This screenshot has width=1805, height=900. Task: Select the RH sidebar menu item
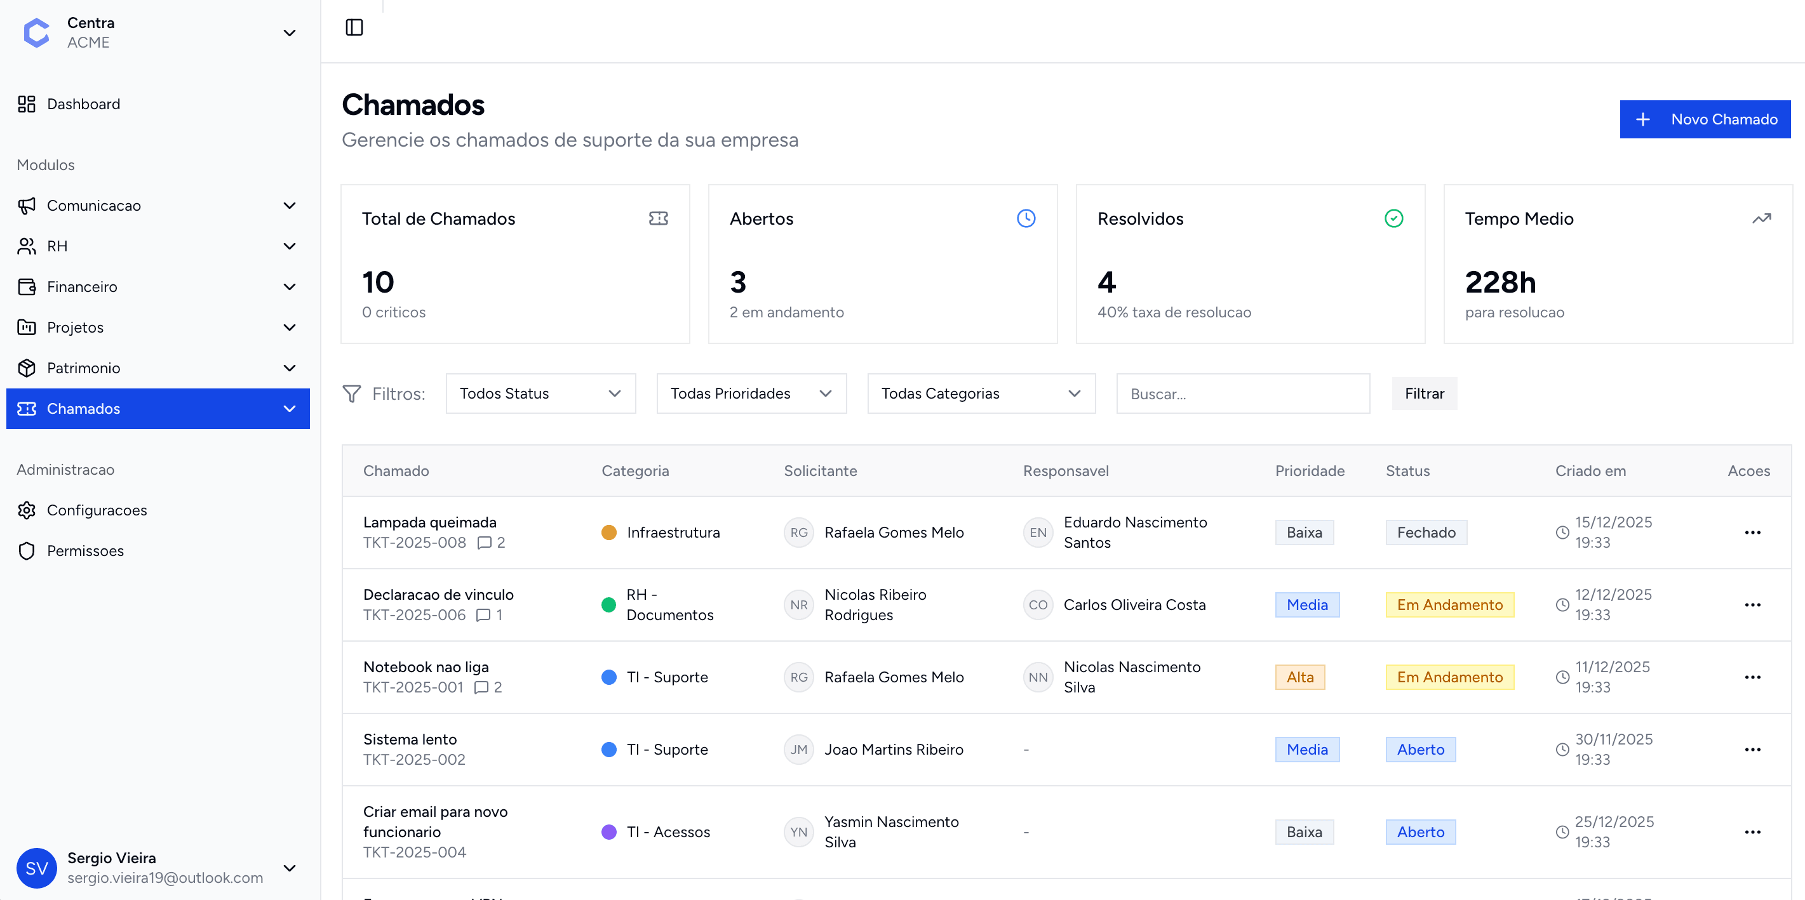coord(57,246)
